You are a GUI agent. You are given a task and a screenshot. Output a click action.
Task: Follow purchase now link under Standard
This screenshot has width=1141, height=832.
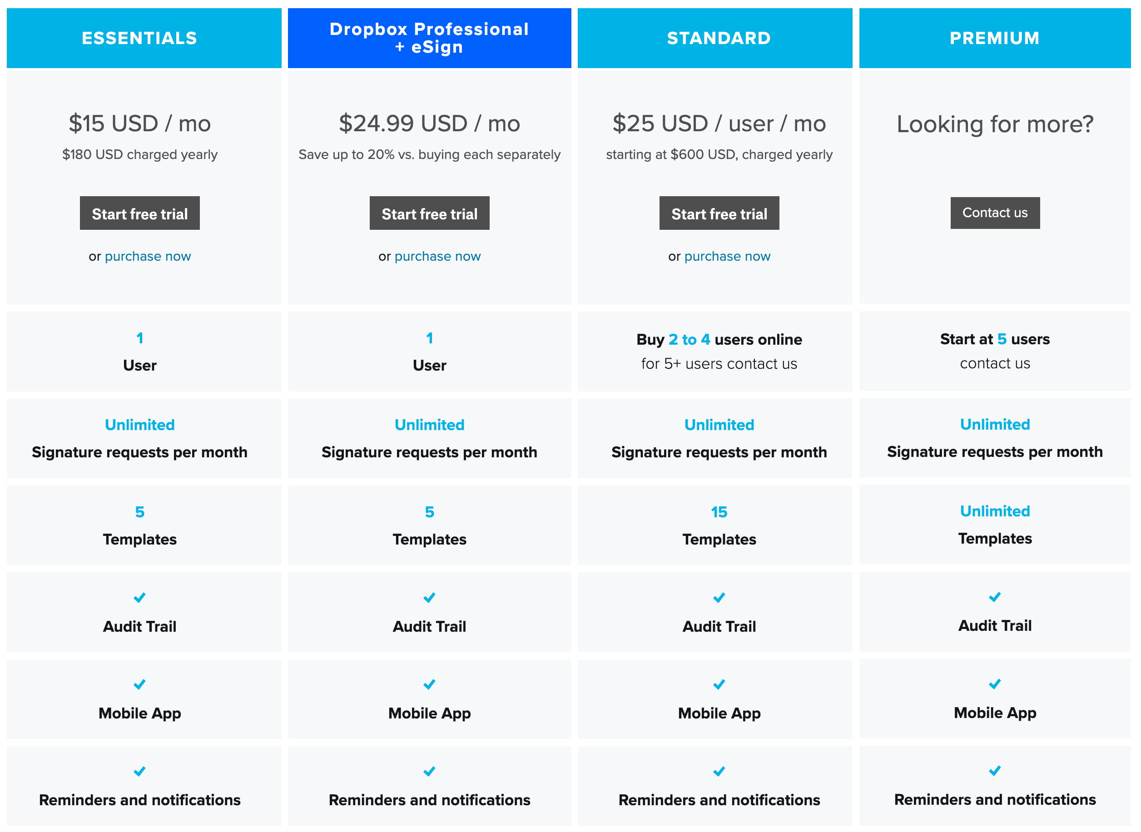tap(727, 256)
